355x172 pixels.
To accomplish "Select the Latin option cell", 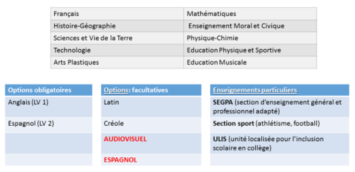I will 112,102.
